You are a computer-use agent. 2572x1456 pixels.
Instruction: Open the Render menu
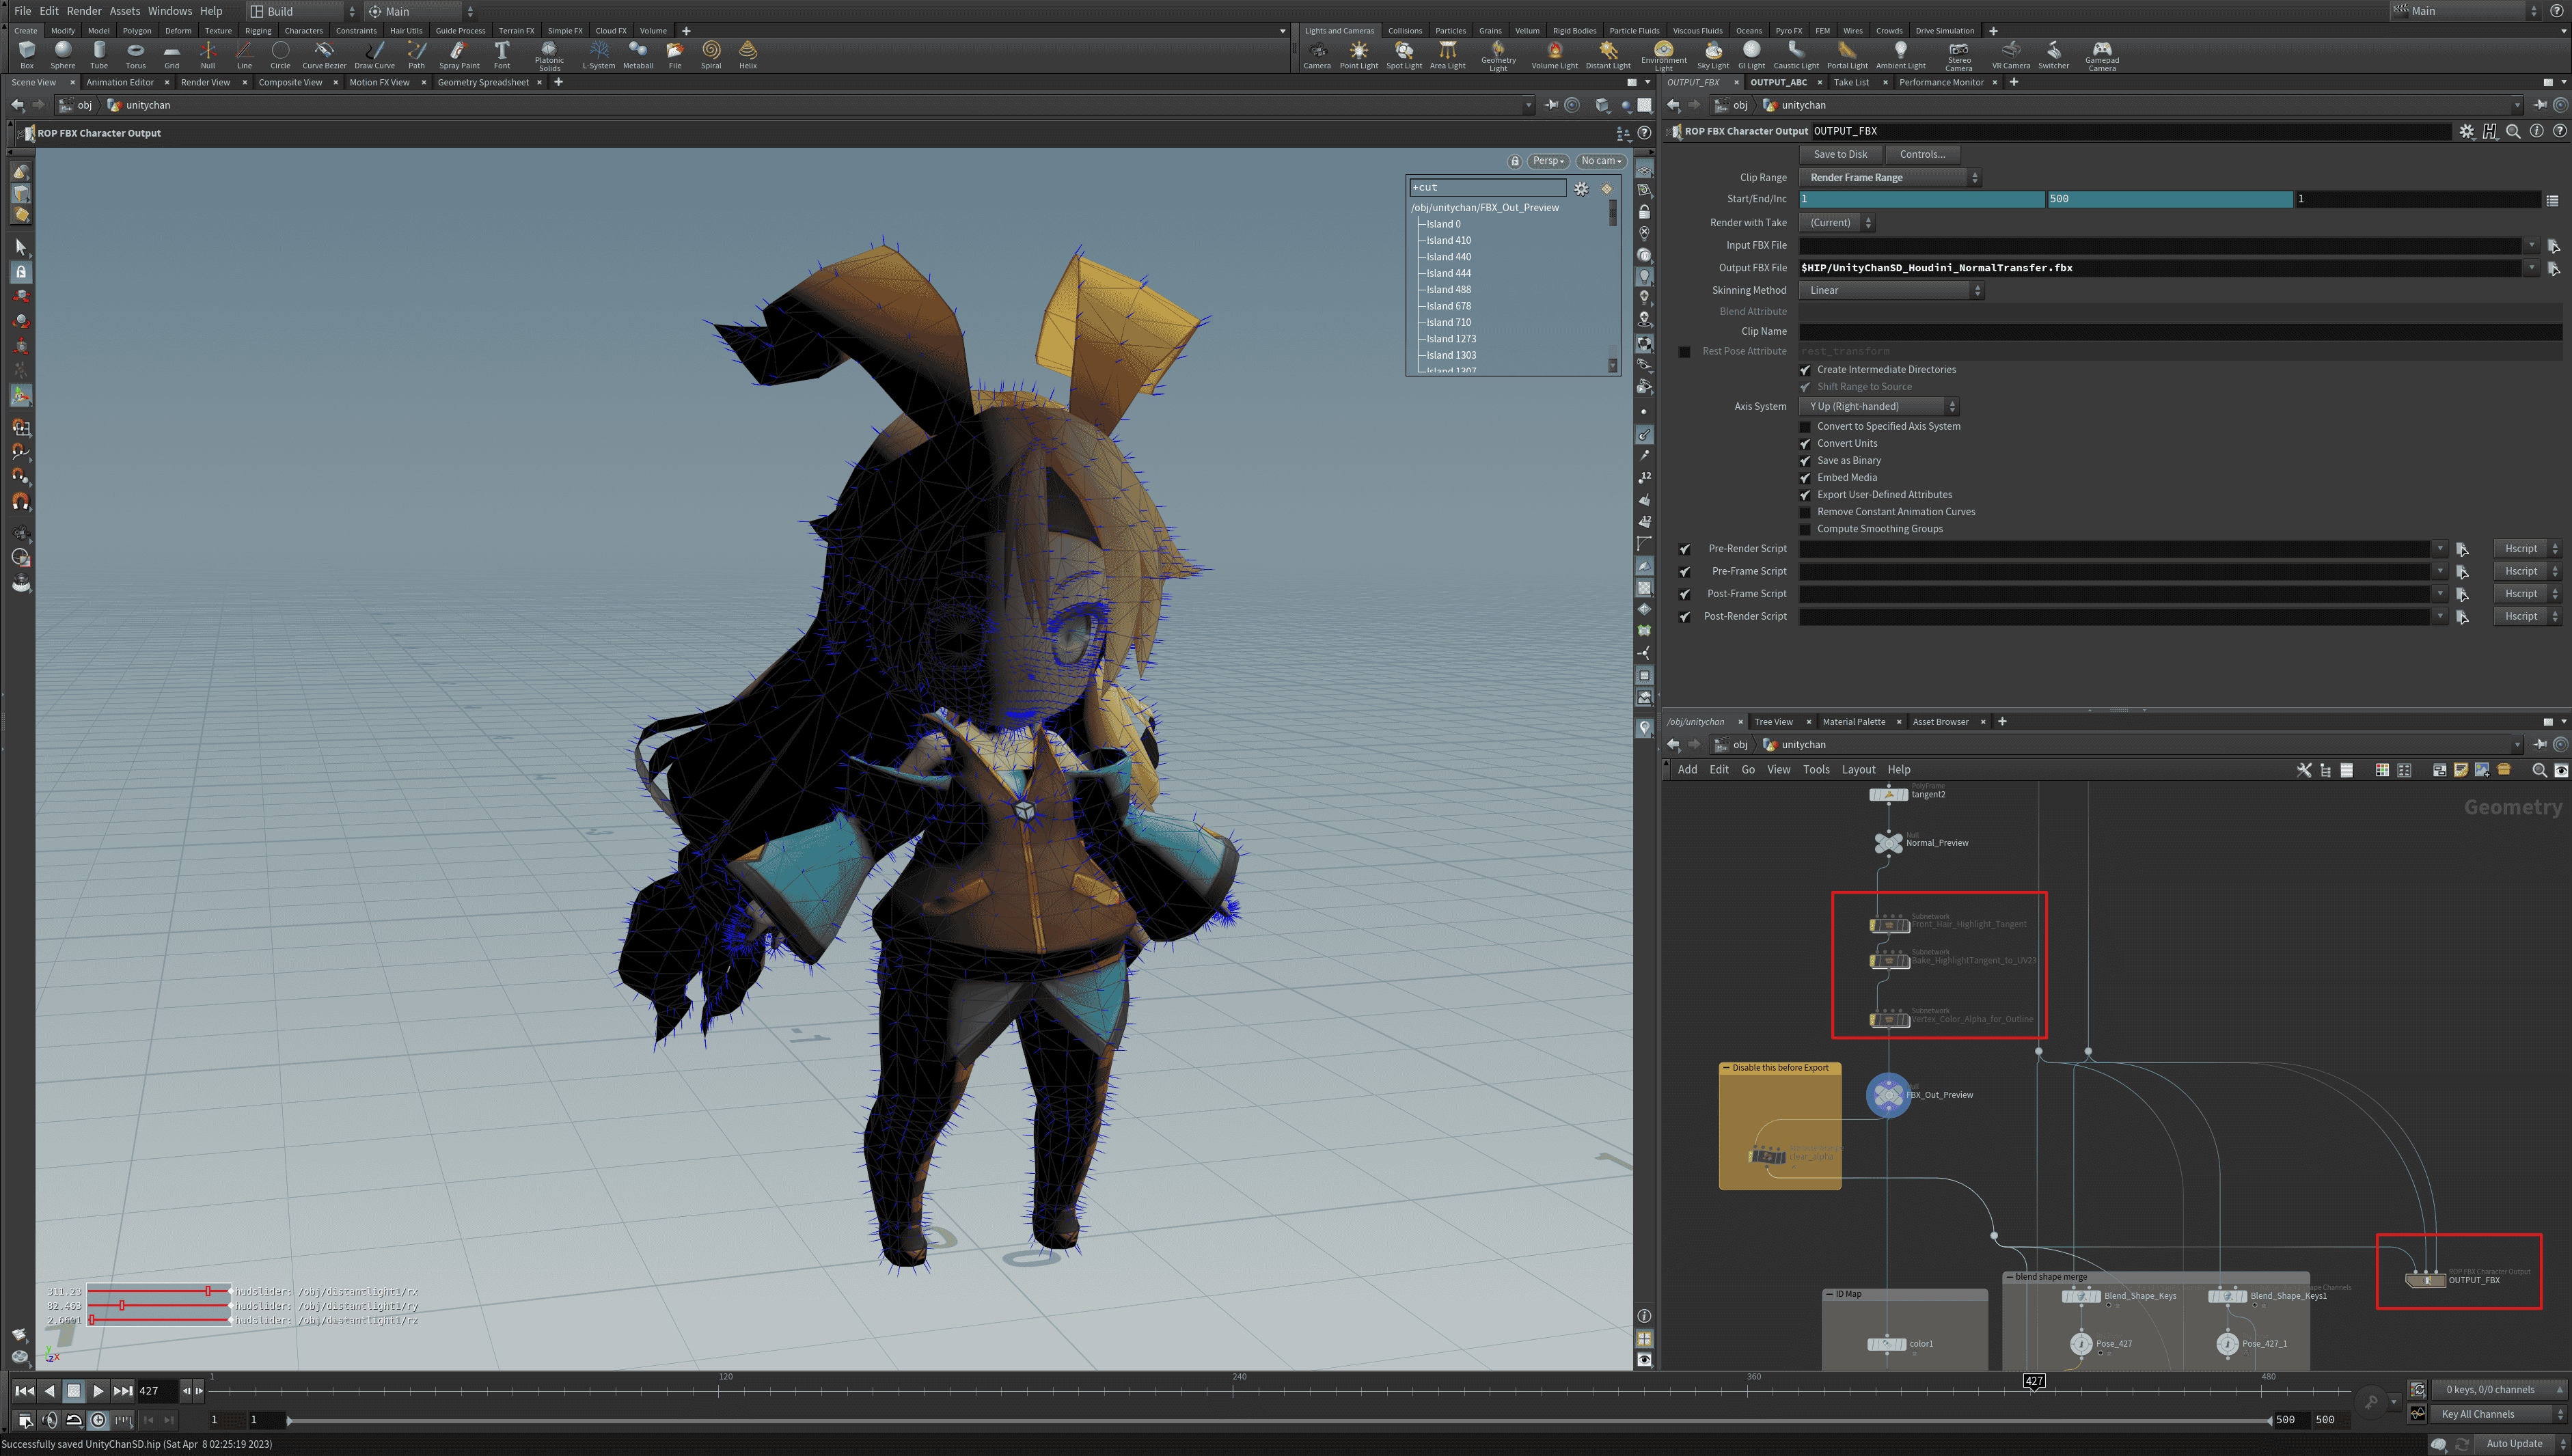pyautogui.click(x=84, y=11)
